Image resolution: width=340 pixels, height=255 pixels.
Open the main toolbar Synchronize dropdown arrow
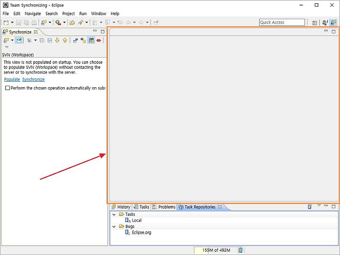tap(50, 23)
